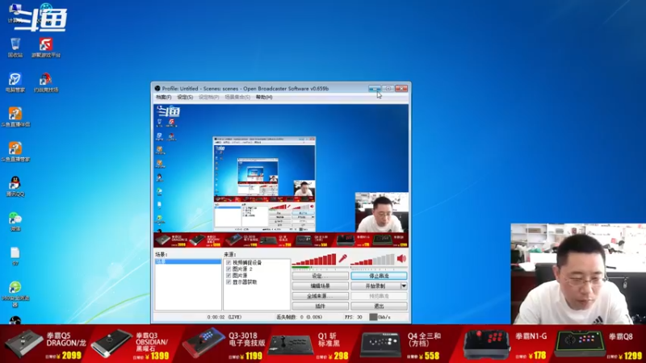Mute desktop audio via speaker icon
Viewport: 646px width, 363px height.
pyautogui.click(x=401, y=258)
